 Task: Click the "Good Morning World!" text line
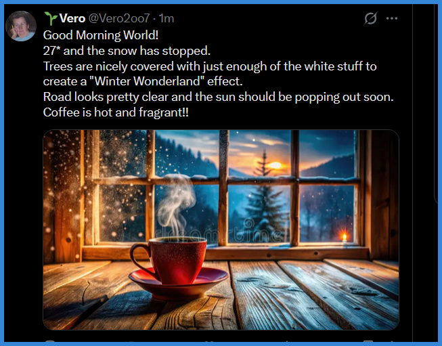(101, 35)
